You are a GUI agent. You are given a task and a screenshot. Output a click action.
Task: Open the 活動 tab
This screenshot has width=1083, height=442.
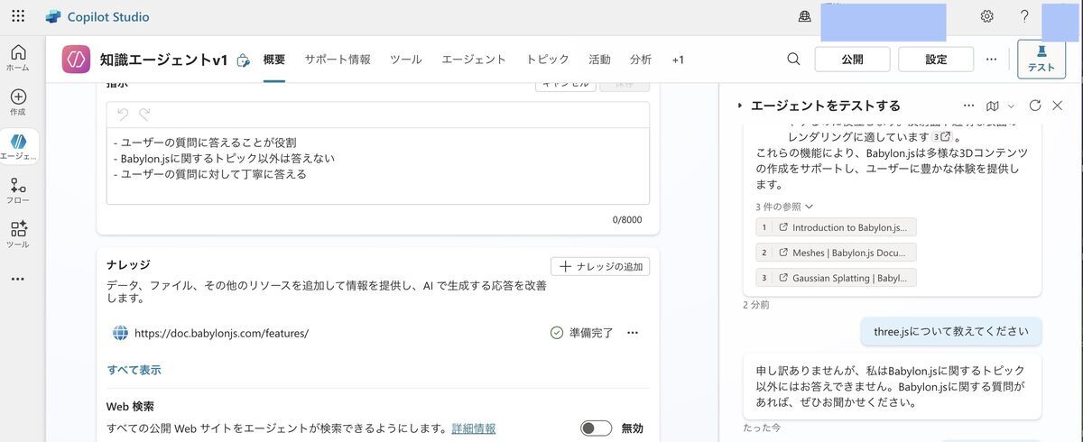point(599,60)
